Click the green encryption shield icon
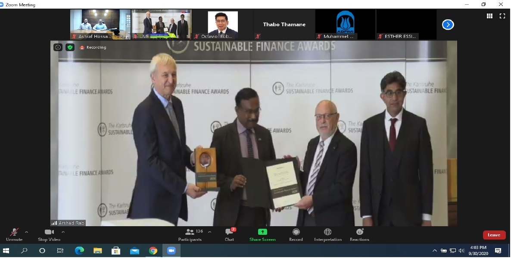 [70, 47]
